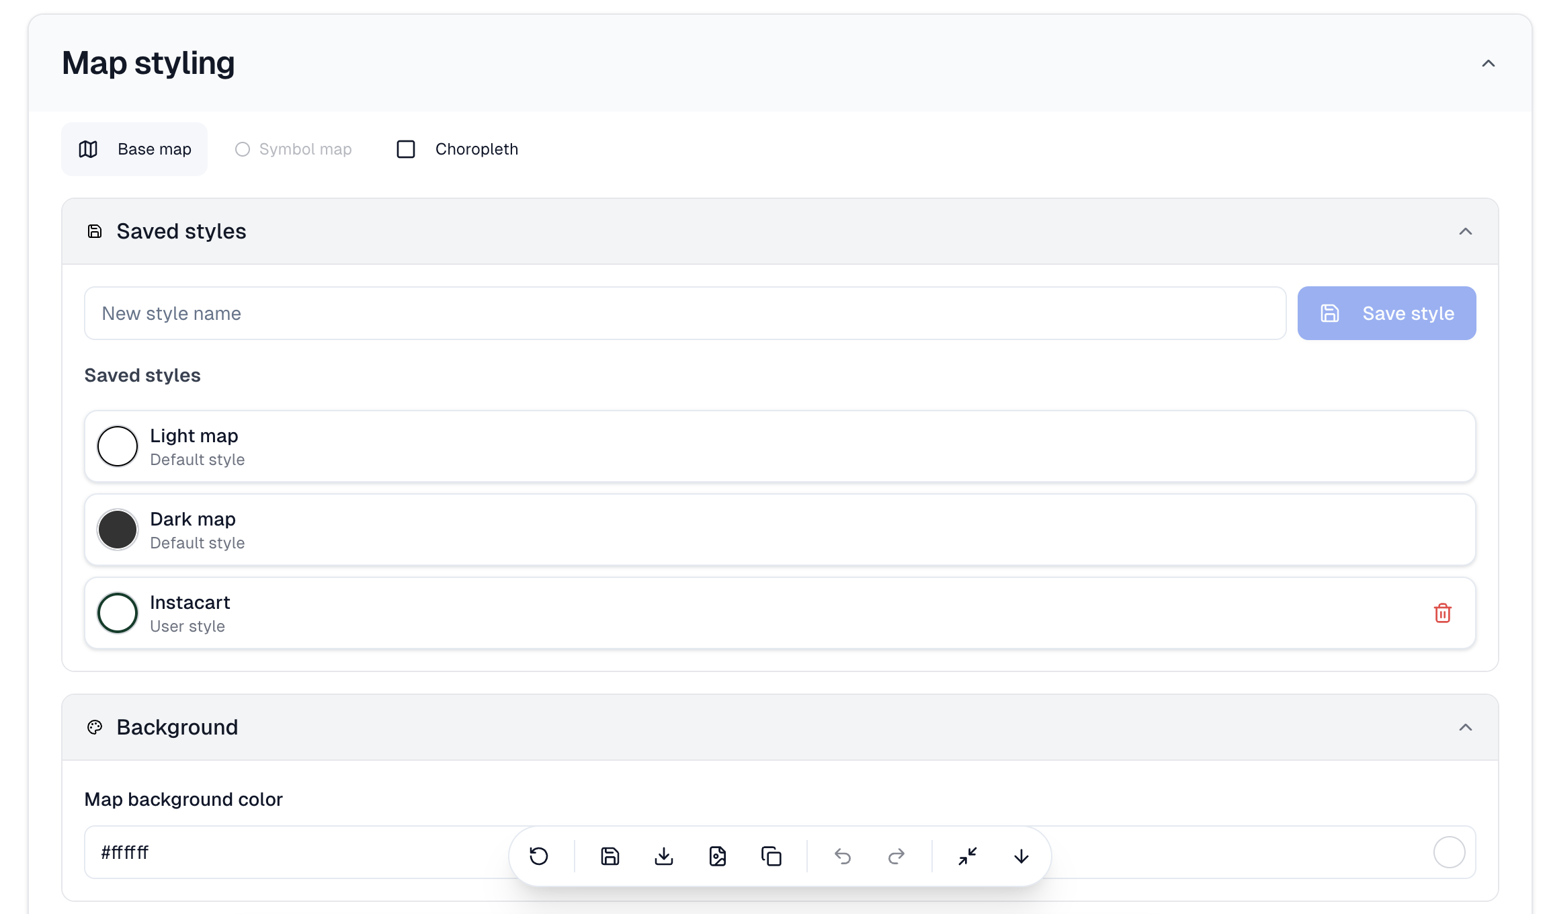Apply the Light map default style

tap(780, 446)
